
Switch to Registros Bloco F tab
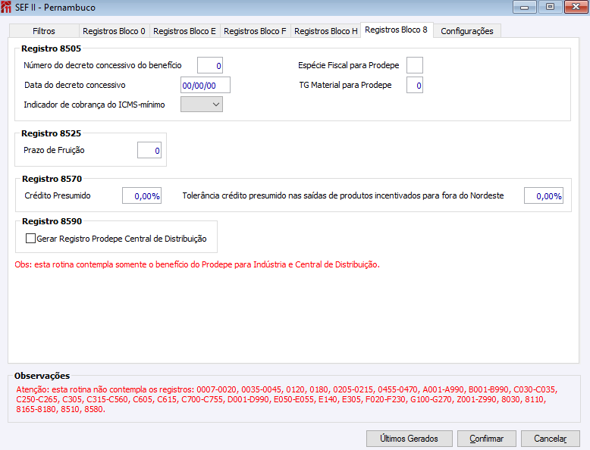[x=255, y=31]
